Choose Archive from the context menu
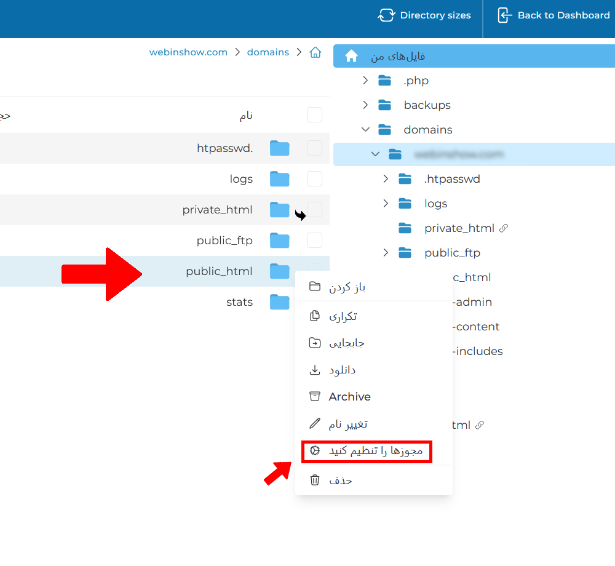The image size is (615, 566). coord(349,397)
